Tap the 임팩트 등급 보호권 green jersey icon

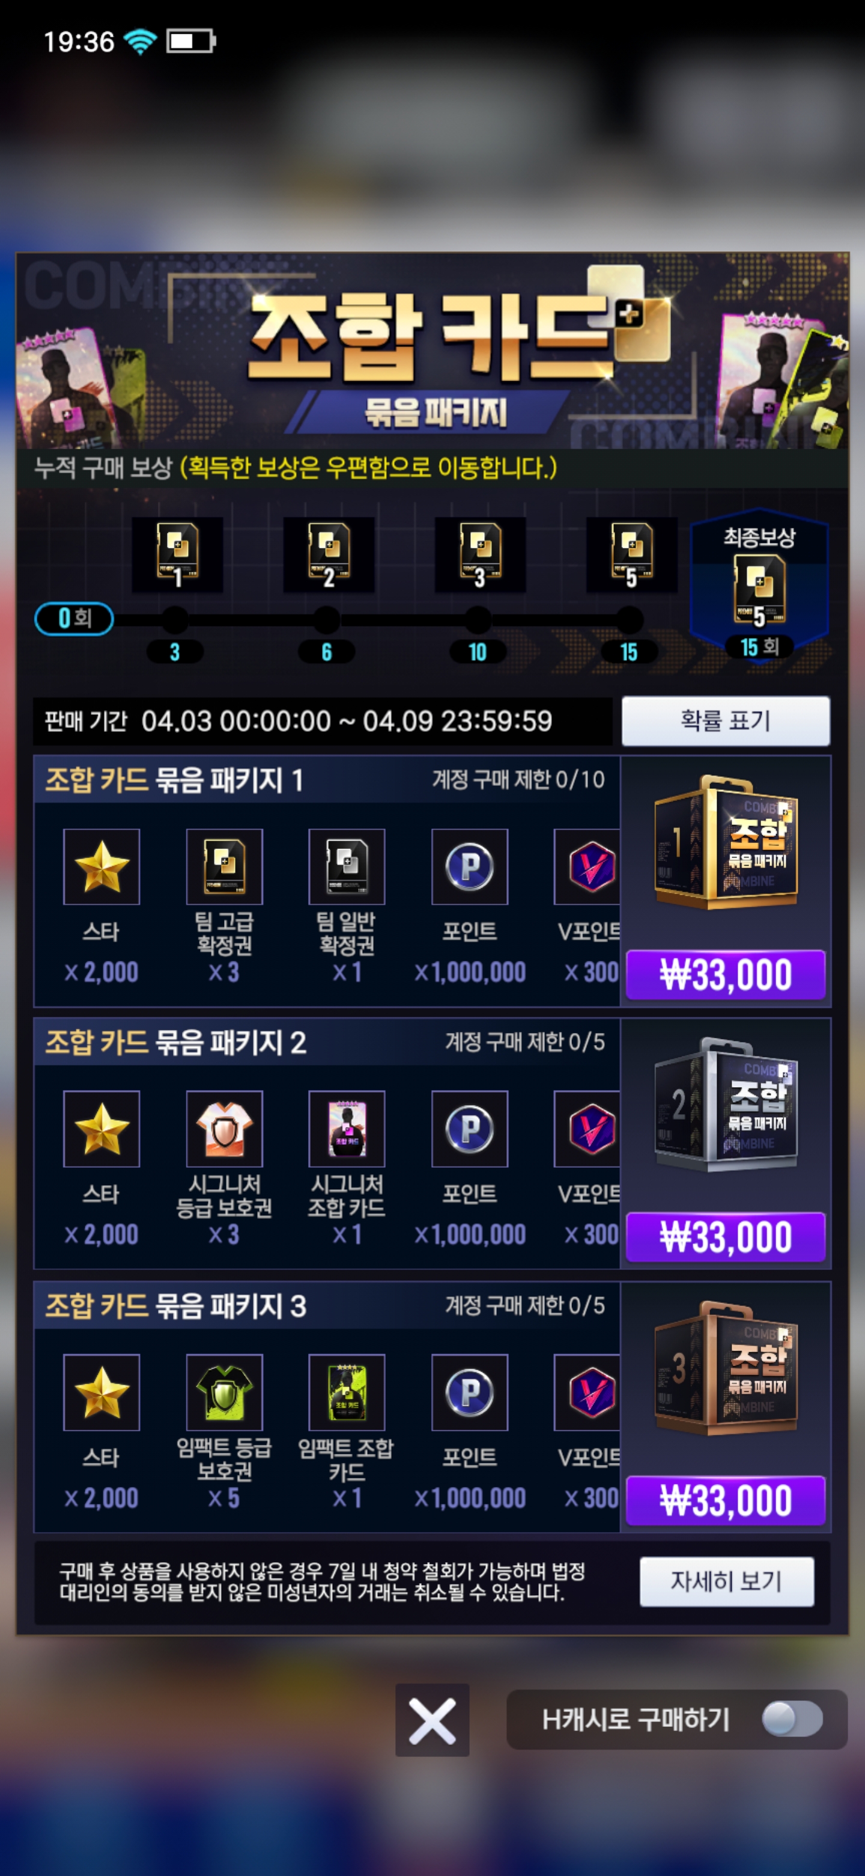pos(224,1393)
